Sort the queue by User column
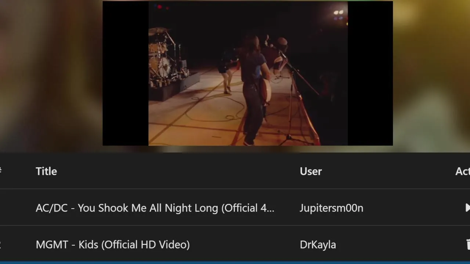This screenshot has height=264, width=470. point(311,171)
